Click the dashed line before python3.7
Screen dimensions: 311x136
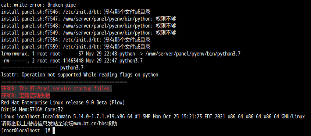click(x=29, y=68)
